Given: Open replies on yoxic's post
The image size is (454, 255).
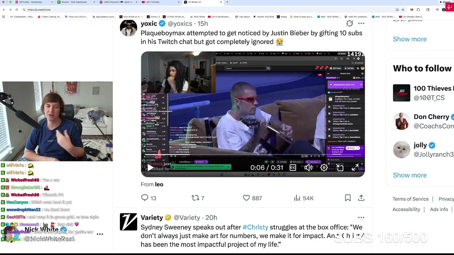Looking at the screenshot, I should (x=149, y=198).
